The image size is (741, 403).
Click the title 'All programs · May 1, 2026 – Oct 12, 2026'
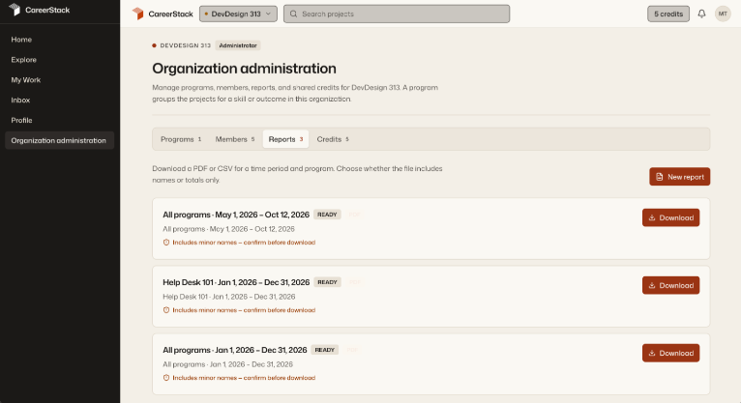236,215
